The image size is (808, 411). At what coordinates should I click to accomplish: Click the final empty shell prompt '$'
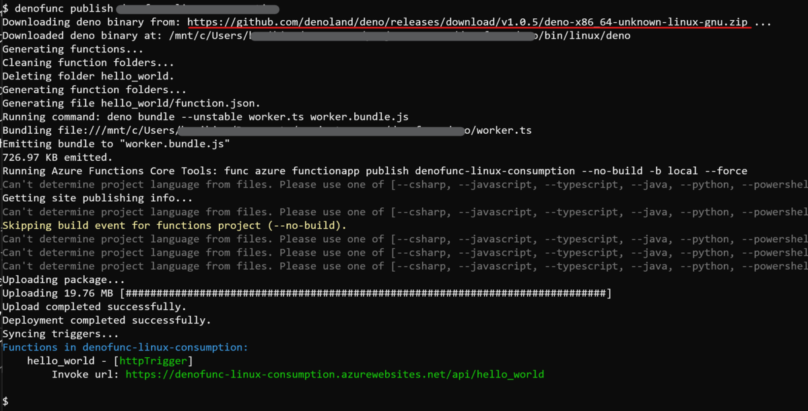click(x=5, y=402)
